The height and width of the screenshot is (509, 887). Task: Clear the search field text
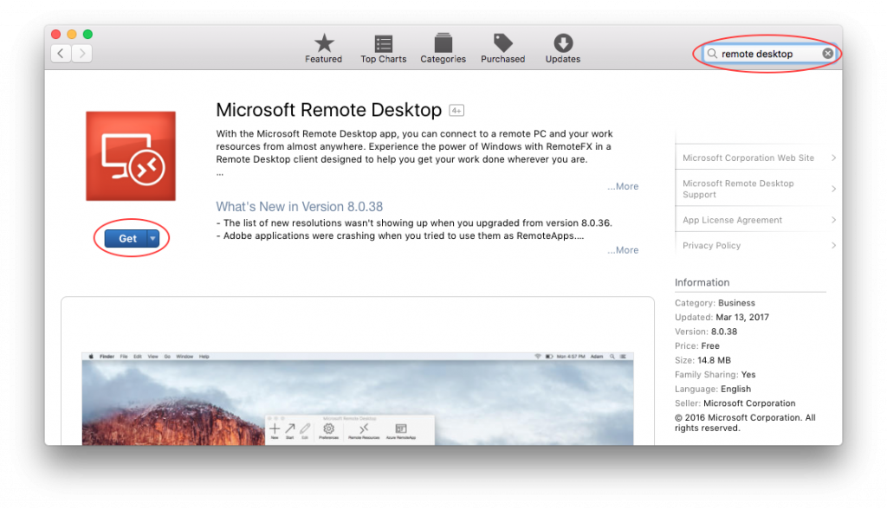[827, 54]
